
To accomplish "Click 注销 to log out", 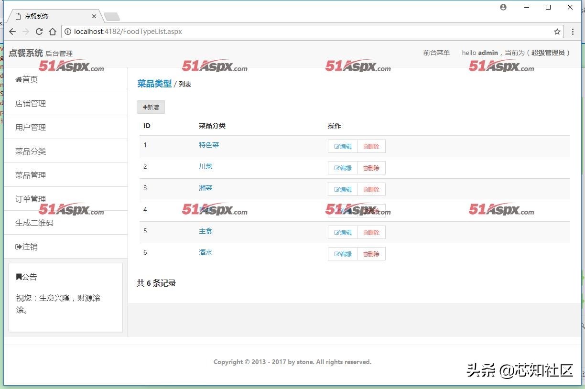I will pyautogui.click(x=66, y=247).
